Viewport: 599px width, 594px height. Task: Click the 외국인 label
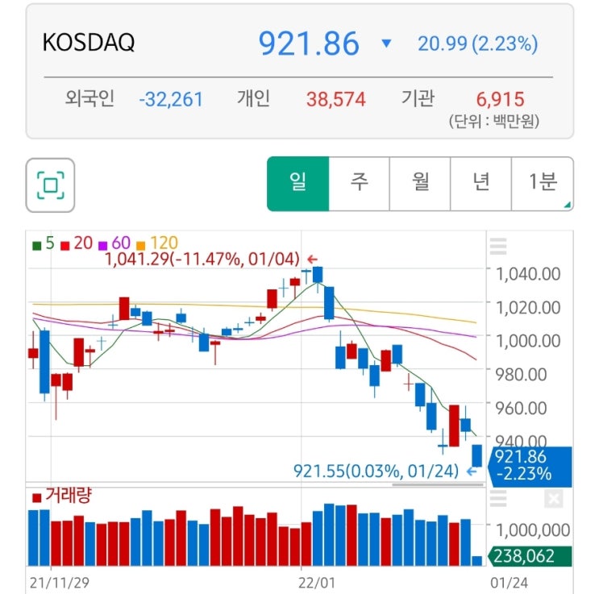tap(89, 98)
